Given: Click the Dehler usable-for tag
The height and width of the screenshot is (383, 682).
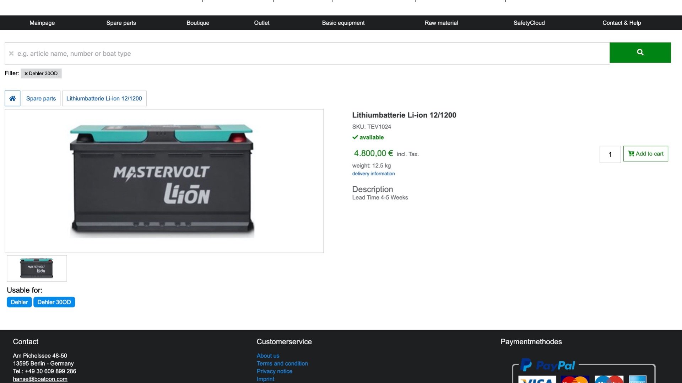Looking at the screenshot, I should point(19,302).
